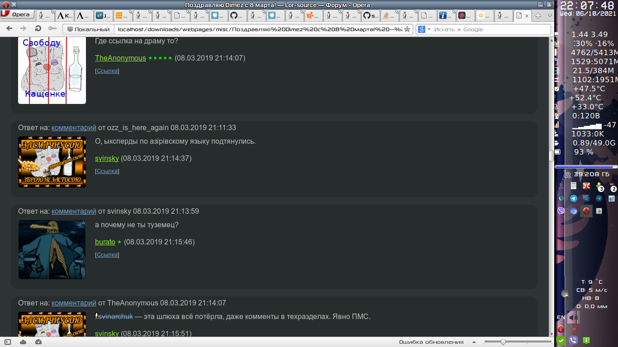Close the current active tab

tap(527, 15)
